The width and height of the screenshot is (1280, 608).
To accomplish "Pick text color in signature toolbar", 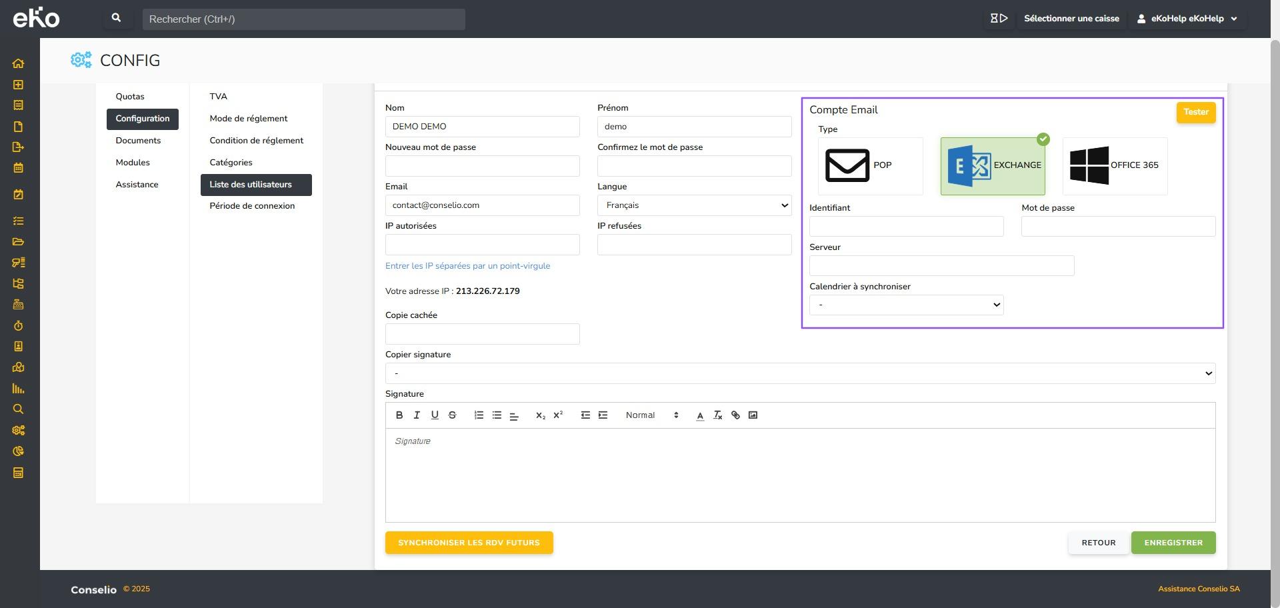I will [x=700, y=415].
